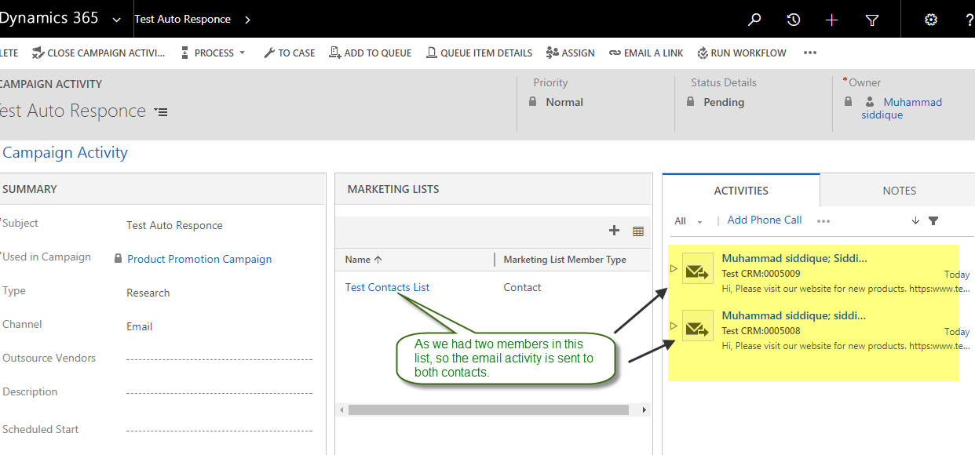The width and height of the screenshot is (975, 455).
Task: Click email icon of CRM:0005009 activity
Action: coord(698,269)
